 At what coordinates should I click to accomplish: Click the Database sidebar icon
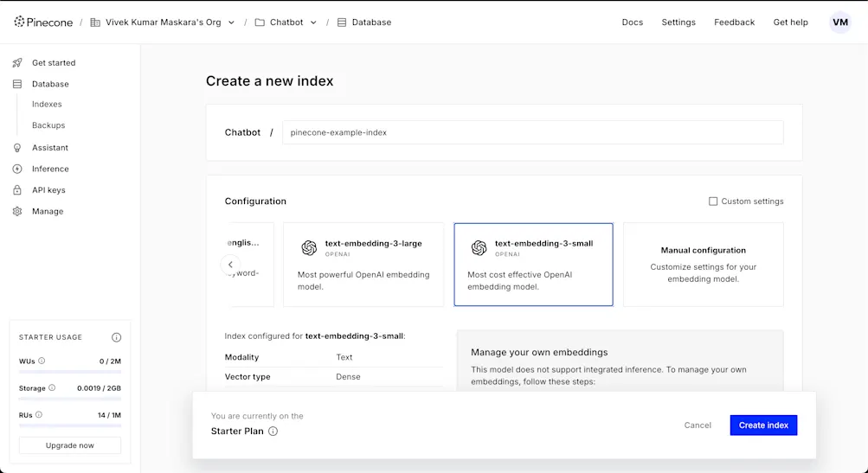click(x=17, y=84)
